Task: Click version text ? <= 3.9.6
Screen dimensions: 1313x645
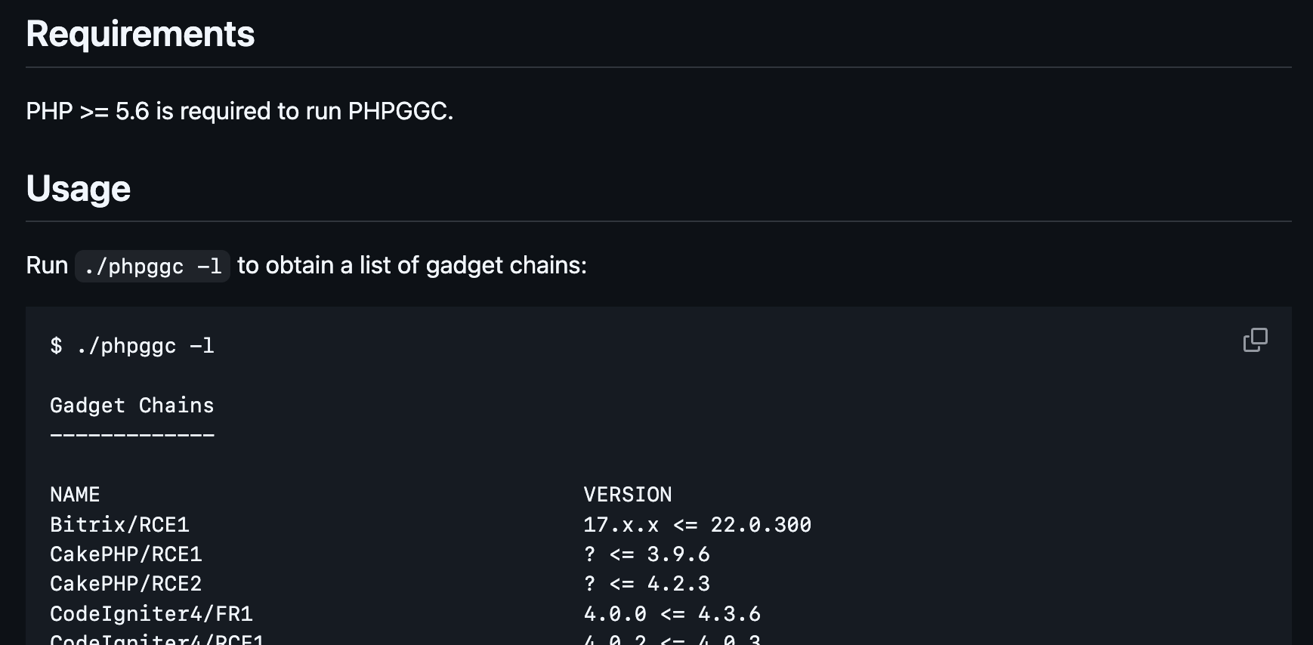Action: point(647,554)
